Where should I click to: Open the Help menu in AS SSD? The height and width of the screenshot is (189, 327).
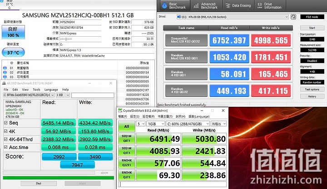tap(65, 90)
